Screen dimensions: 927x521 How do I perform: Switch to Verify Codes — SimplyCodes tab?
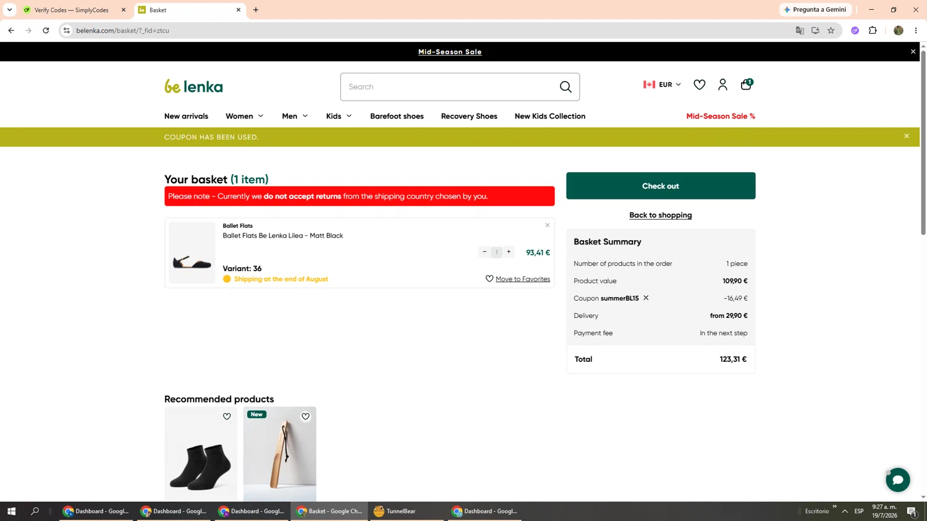(71, 10)
